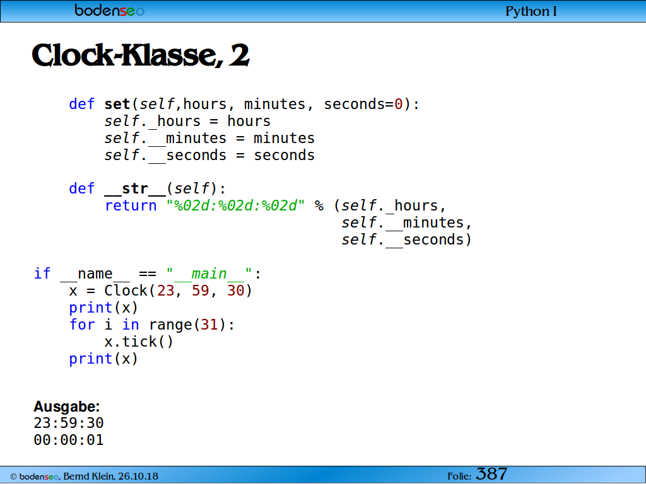Click the 'for i in range(31):' line
646x484 pixels.
pos(151,325)
